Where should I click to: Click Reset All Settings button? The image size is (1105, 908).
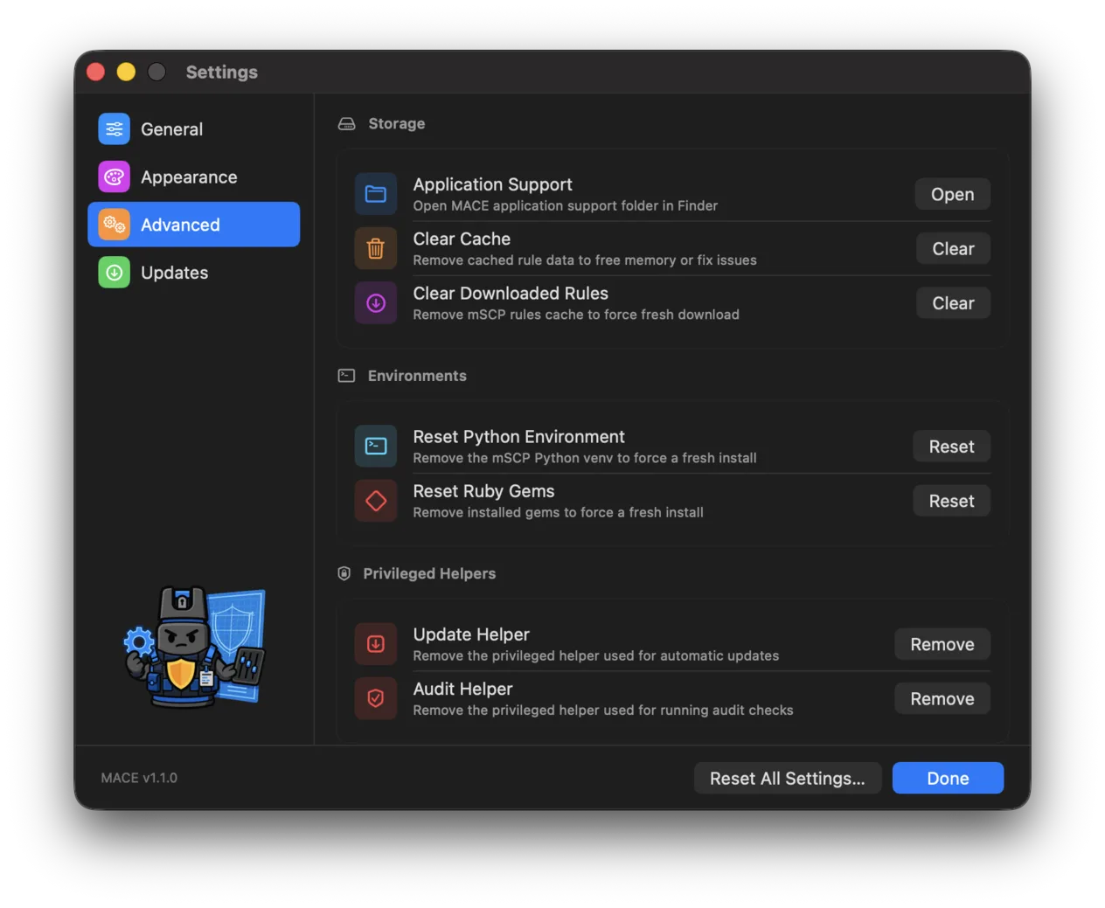coord(787,778)
